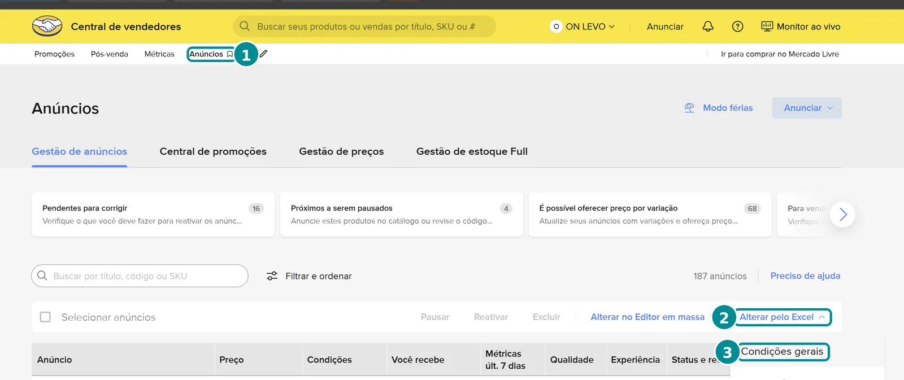Select Condições gerais in the Excel menu
This screenshot has height=380, width=904.
point(782,351)
